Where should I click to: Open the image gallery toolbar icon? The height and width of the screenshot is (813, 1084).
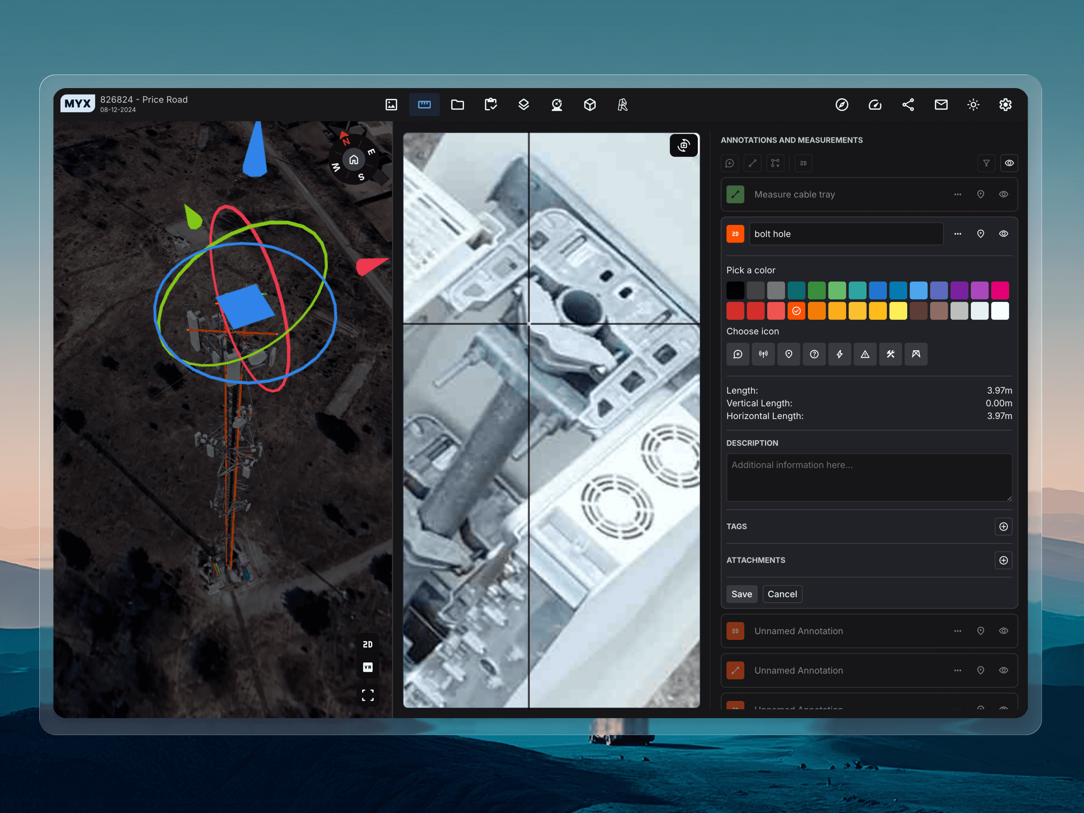[x=391, y=104]
